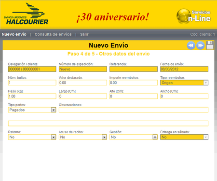Open the Nuevo envío menu item
Viewport: 217px width, 181px height.
pyautogui.click(x=14, y=34)
